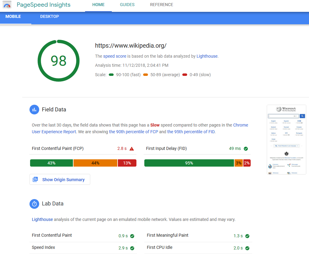Viewport: 309px width, 254px height.
Task: Click the 1.3 s First Meaningful Paint value
Action: click(238, 236)
